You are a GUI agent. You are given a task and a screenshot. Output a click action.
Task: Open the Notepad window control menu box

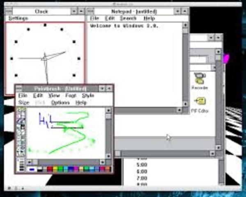90,11
